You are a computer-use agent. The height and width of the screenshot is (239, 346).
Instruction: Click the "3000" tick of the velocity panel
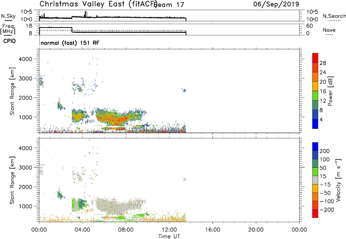click(x=26, y=167)
